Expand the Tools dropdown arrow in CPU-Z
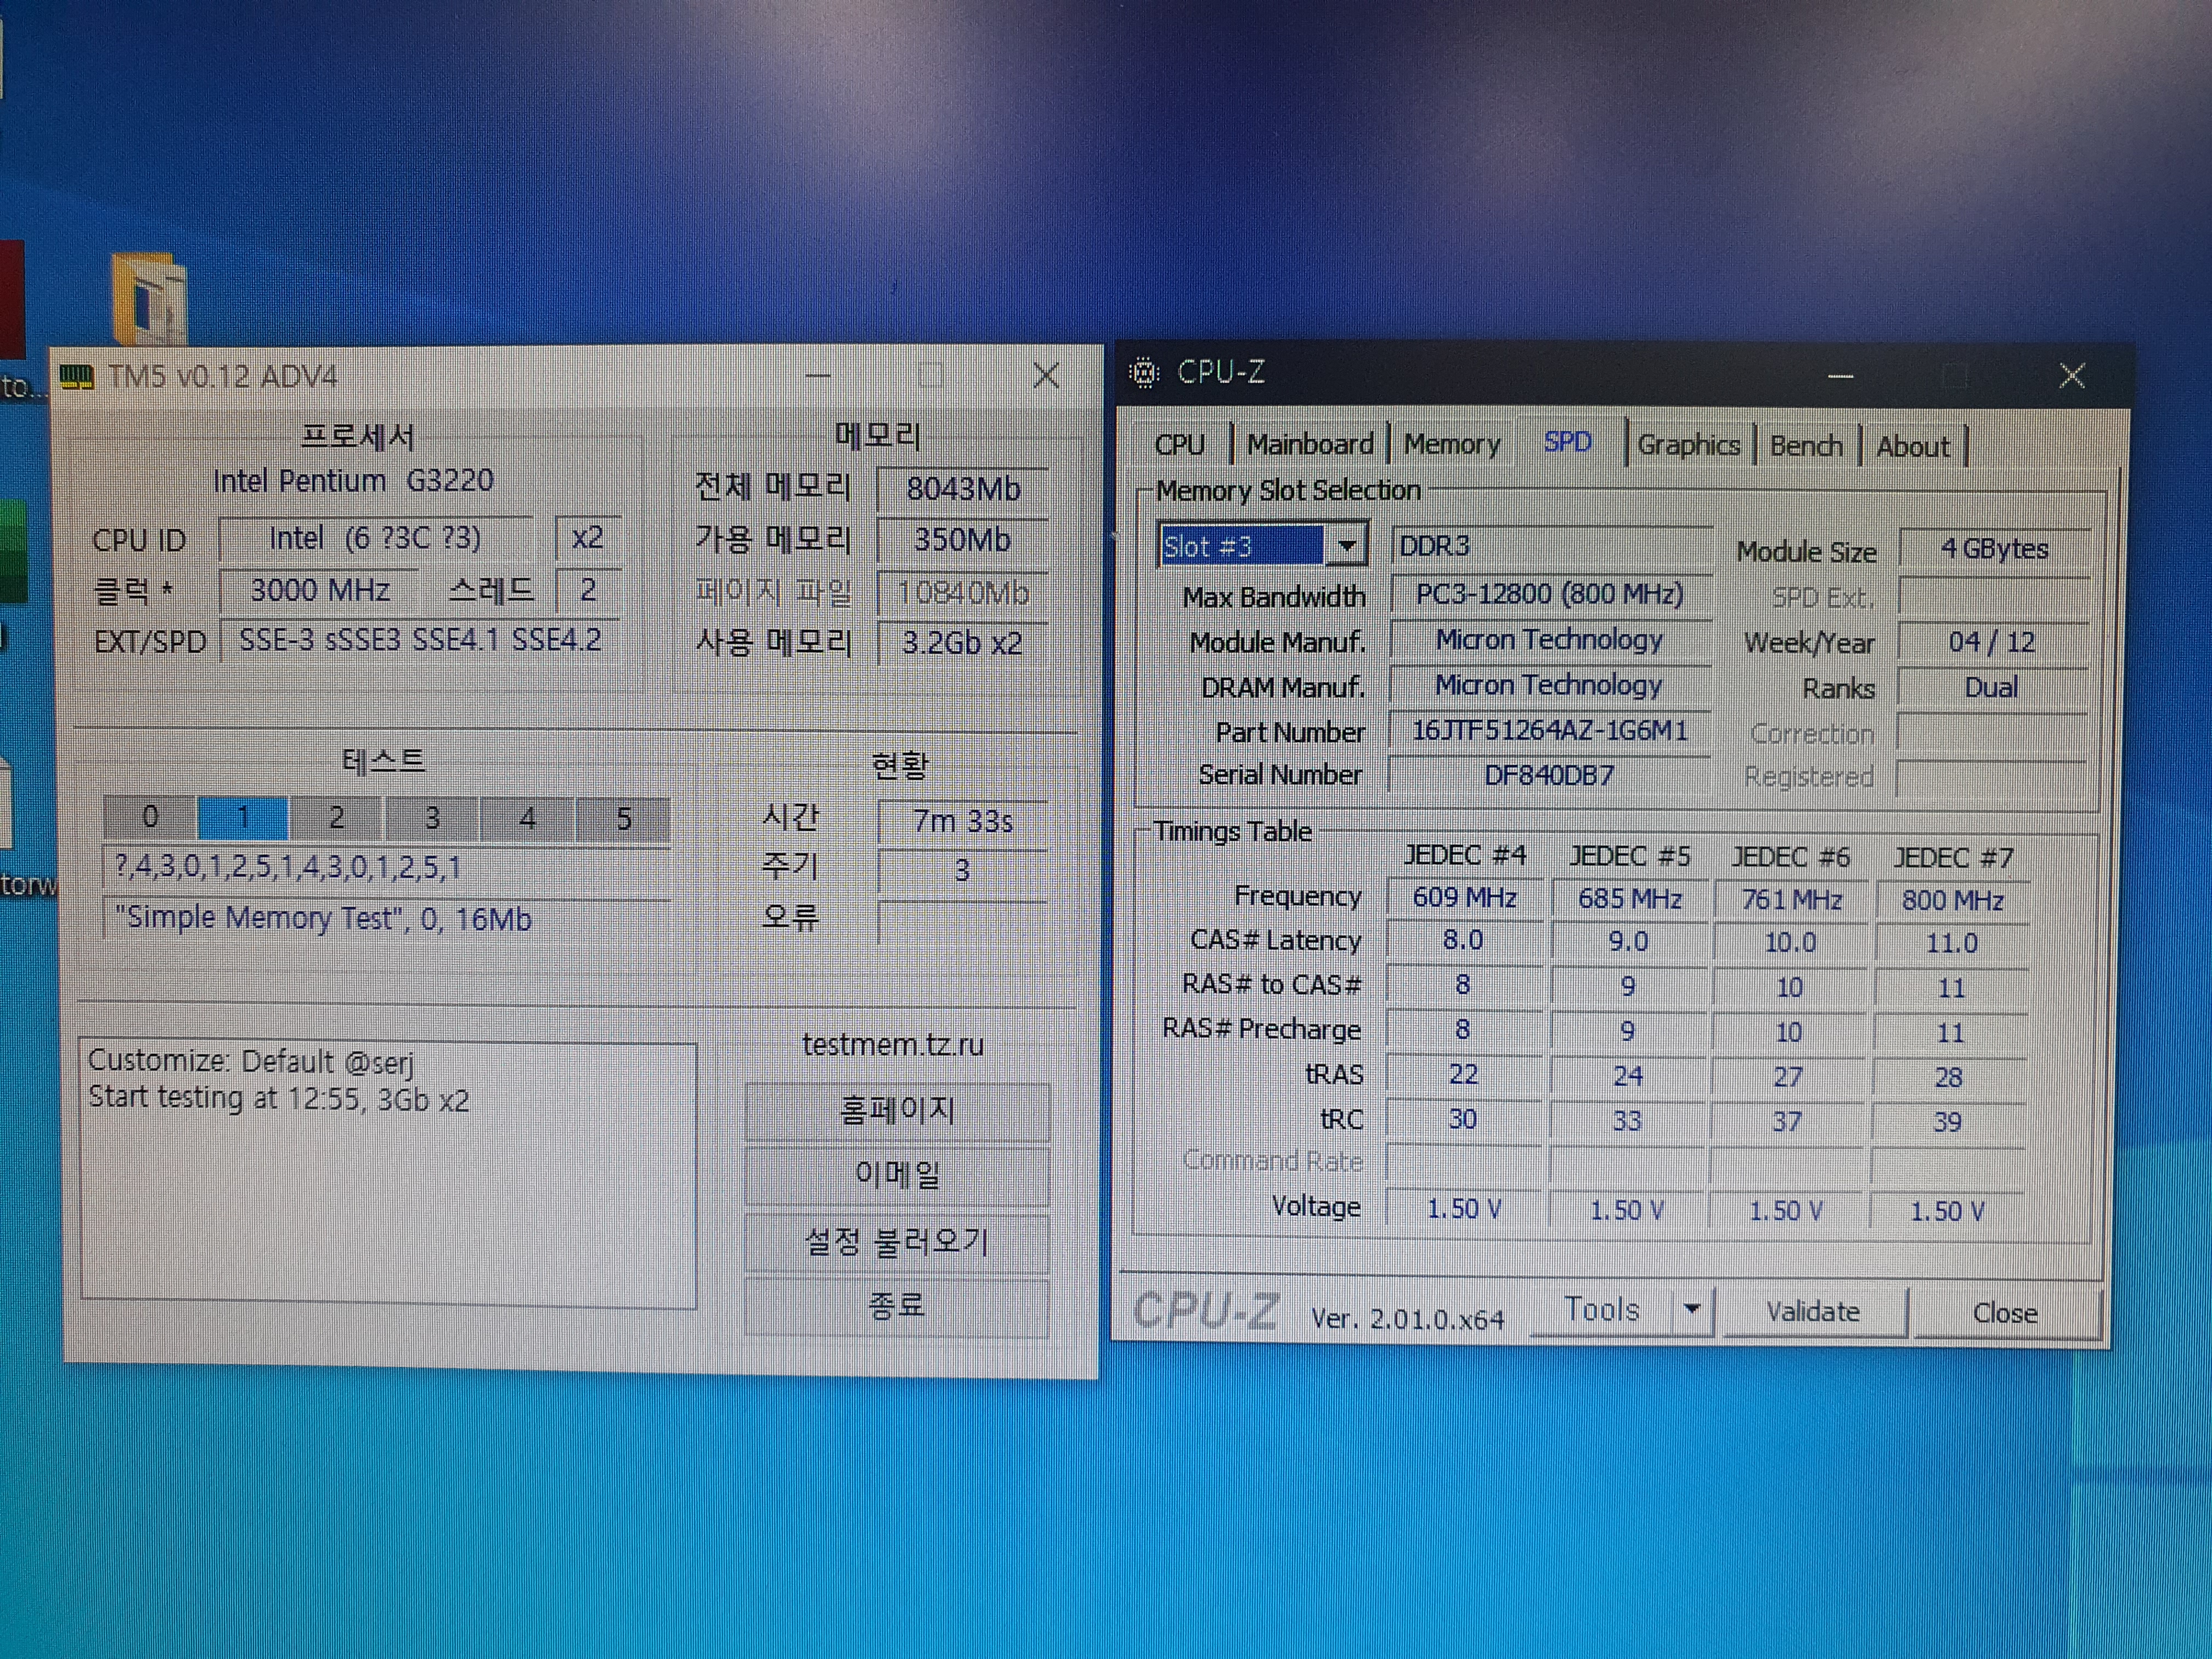The width and height of the screenshot is (2212, 1659). [x=1692, y=1309]
